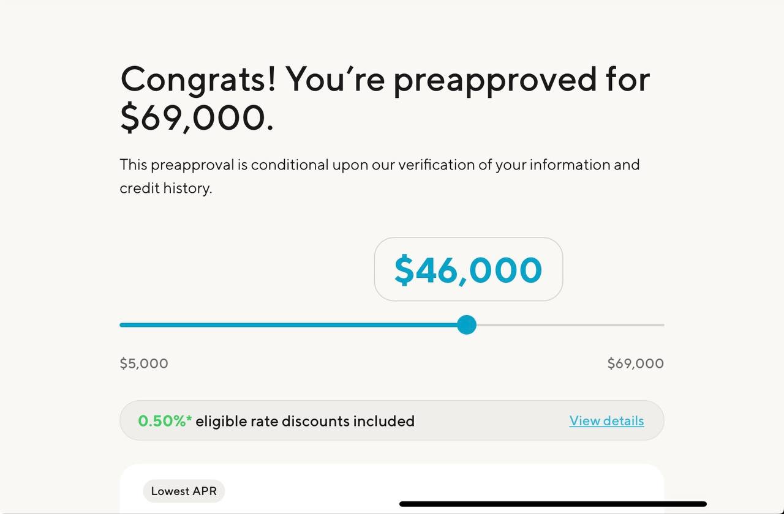Click the word "Congrats!" in the heading
The width and height of the screenshot is (784, 514).
coord(198,79)
